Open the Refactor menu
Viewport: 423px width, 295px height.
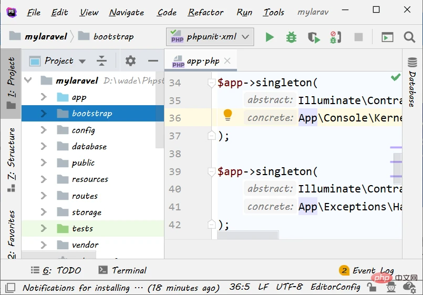(x=205, y=12)
